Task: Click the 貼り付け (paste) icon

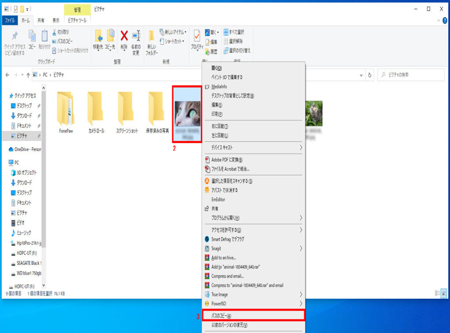Action: (44, 39)
